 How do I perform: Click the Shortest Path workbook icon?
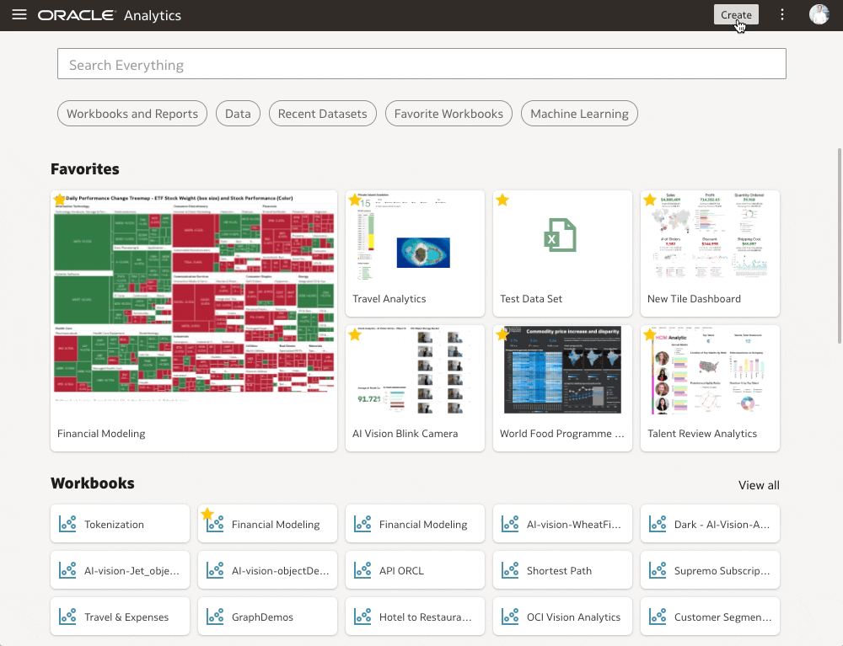point(510,569)
